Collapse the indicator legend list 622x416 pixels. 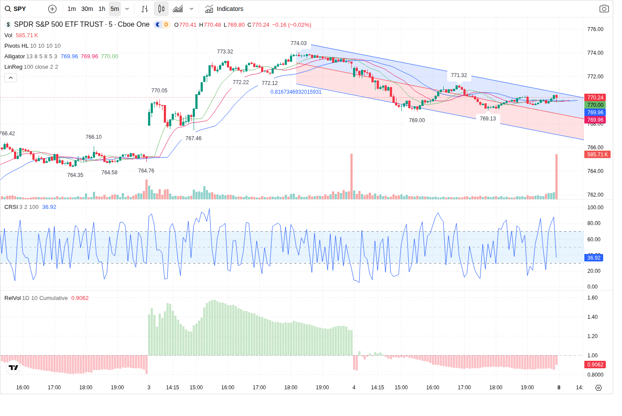[11, 78]
